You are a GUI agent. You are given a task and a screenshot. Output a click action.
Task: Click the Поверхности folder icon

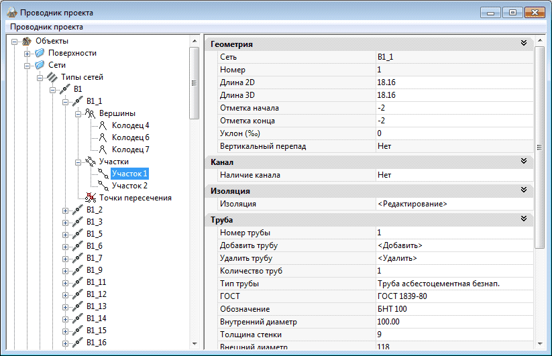[x=40, y=53]
